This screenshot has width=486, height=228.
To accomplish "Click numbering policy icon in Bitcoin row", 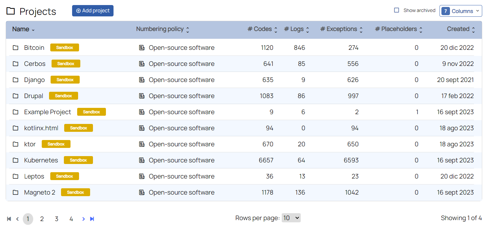I will pos(142,48).
